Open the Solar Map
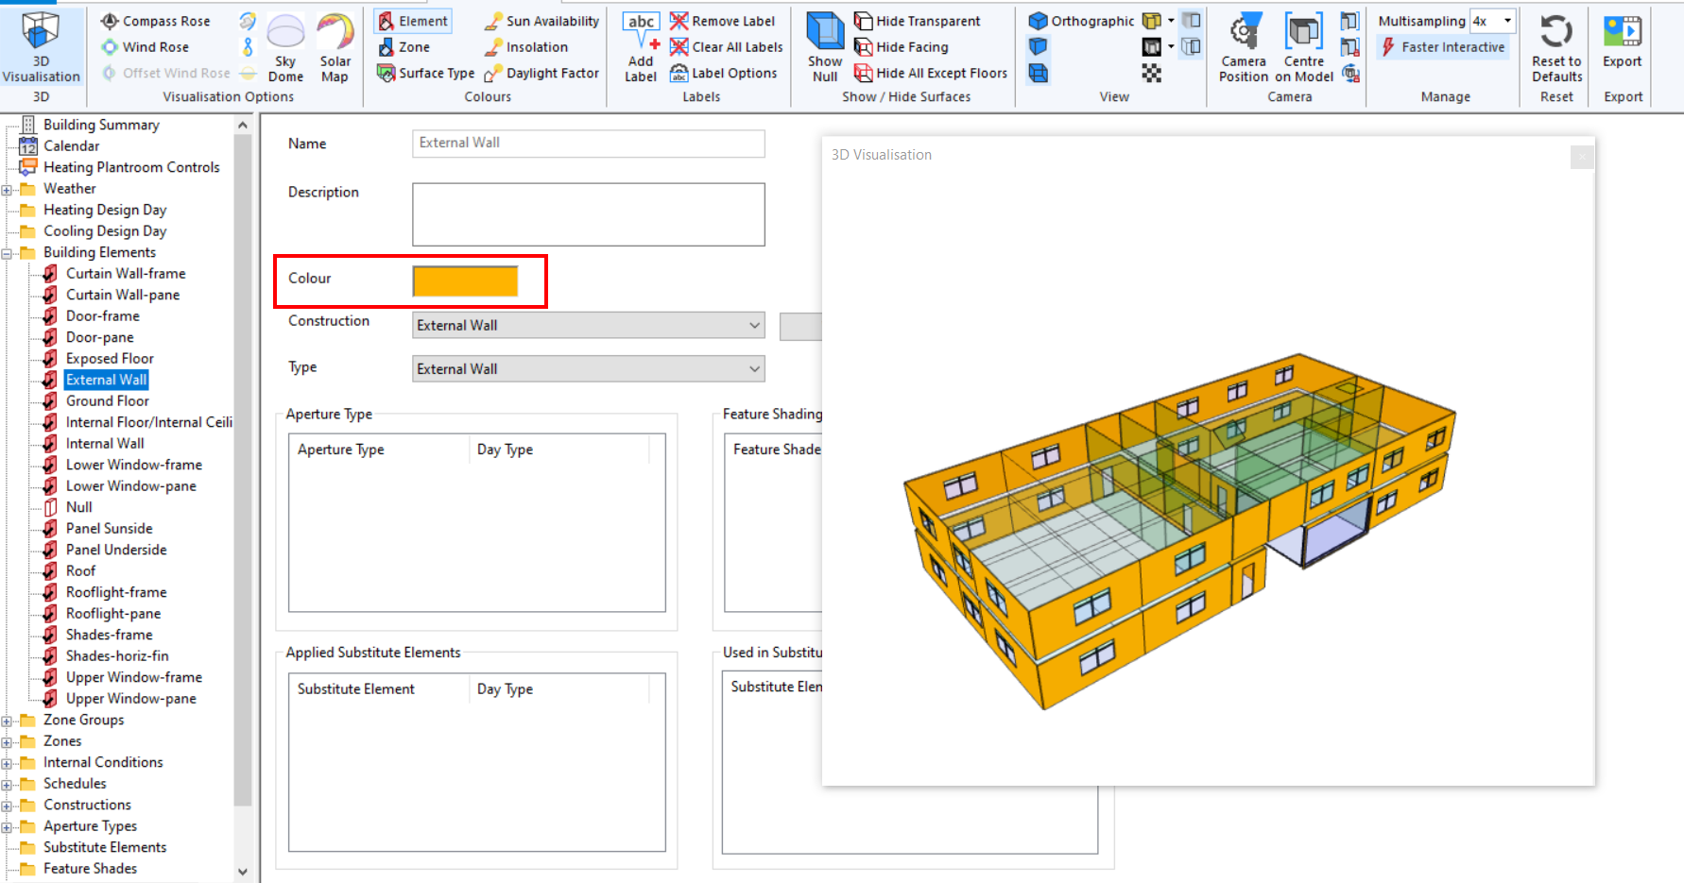 tap(335, 47)
